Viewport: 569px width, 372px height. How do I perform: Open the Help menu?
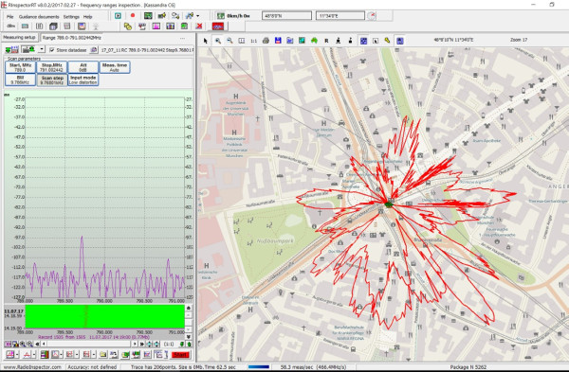(x=88, y=17)
